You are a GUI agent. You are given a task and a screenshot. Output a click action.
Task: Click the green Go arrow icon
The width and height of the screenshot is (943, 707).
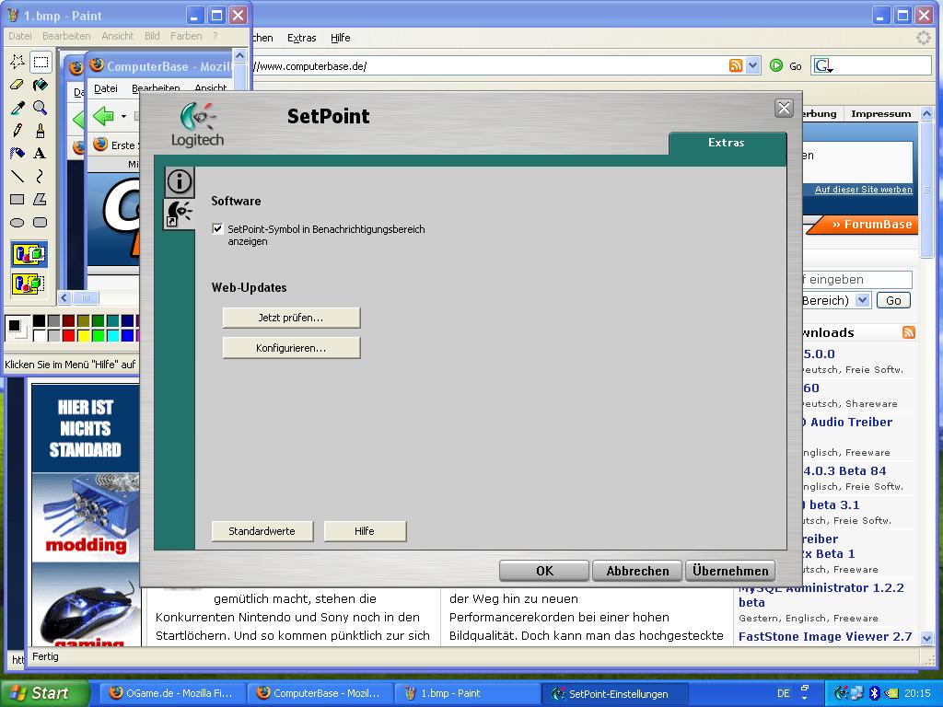776,65
